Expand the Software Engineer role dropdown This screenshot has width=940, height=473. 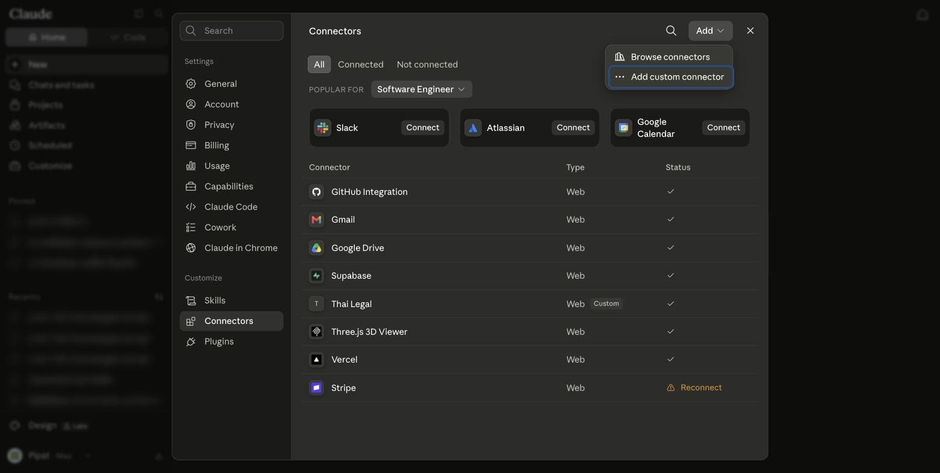tap(421, 89)
